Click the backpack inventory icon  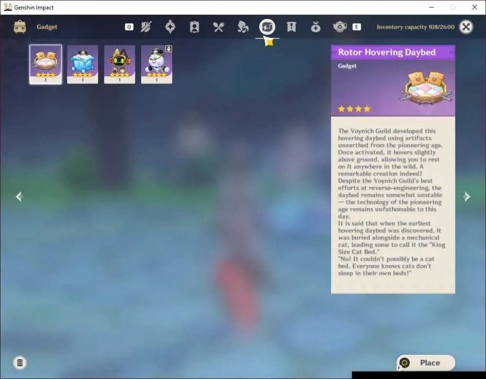(20, 27)
